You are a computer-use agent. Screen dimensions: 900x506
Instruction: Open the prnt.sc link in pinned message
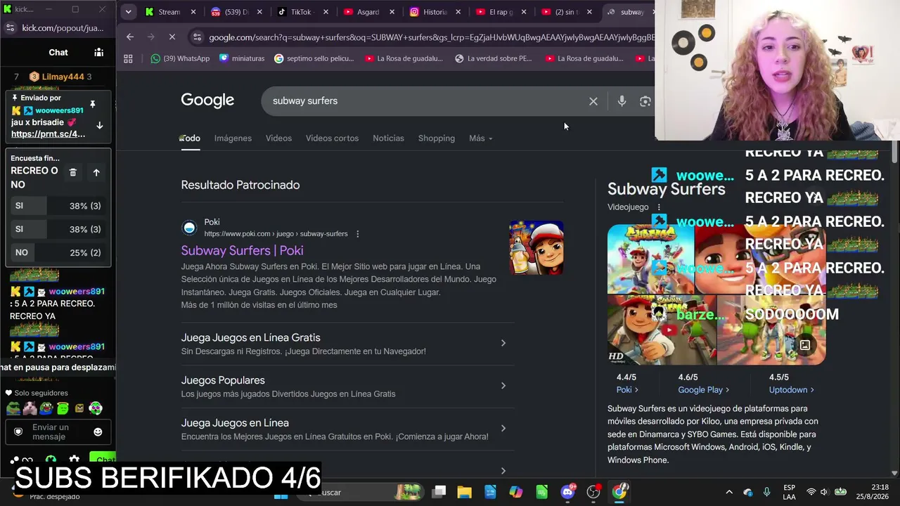click(48, 134)
